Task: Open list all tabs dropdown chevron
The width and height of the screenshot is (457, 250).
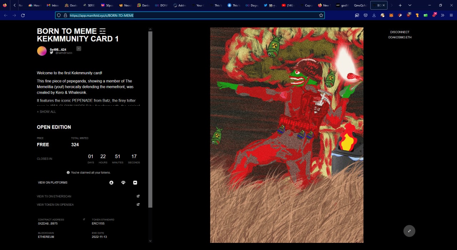Action: coord(410,5)
